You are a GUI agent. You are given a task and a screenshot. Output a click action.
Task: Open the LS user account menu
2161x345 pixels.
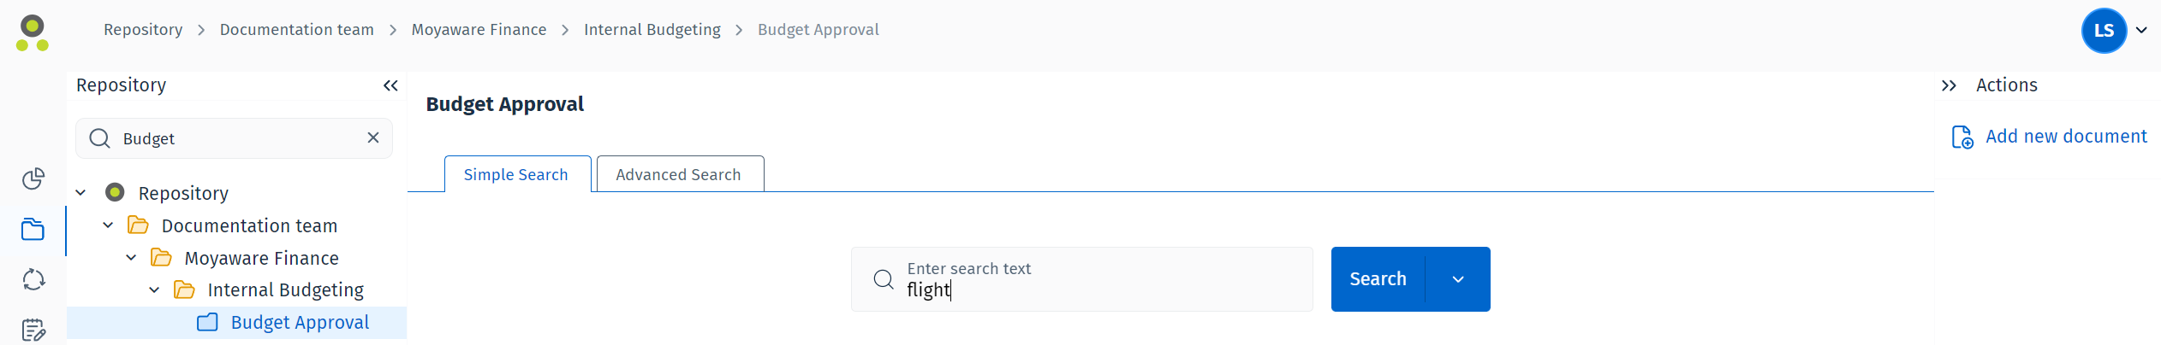pos(2114,31)
